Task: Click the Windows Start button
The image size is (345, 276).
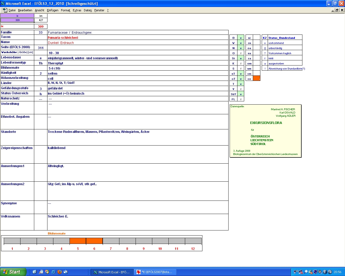Action: (13, 272)
